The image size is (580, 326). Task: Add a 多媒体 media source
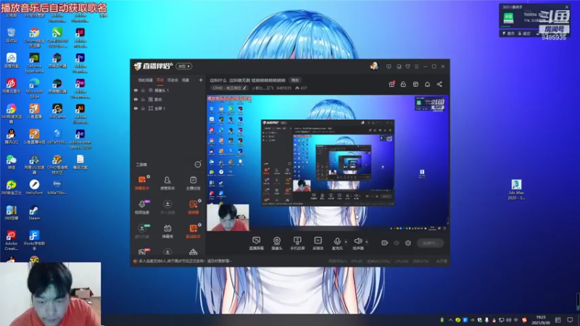pos(318,243)
